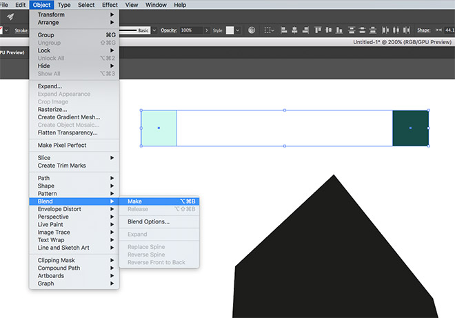
Task: Select the dark green square
Action: coord(410,128)
